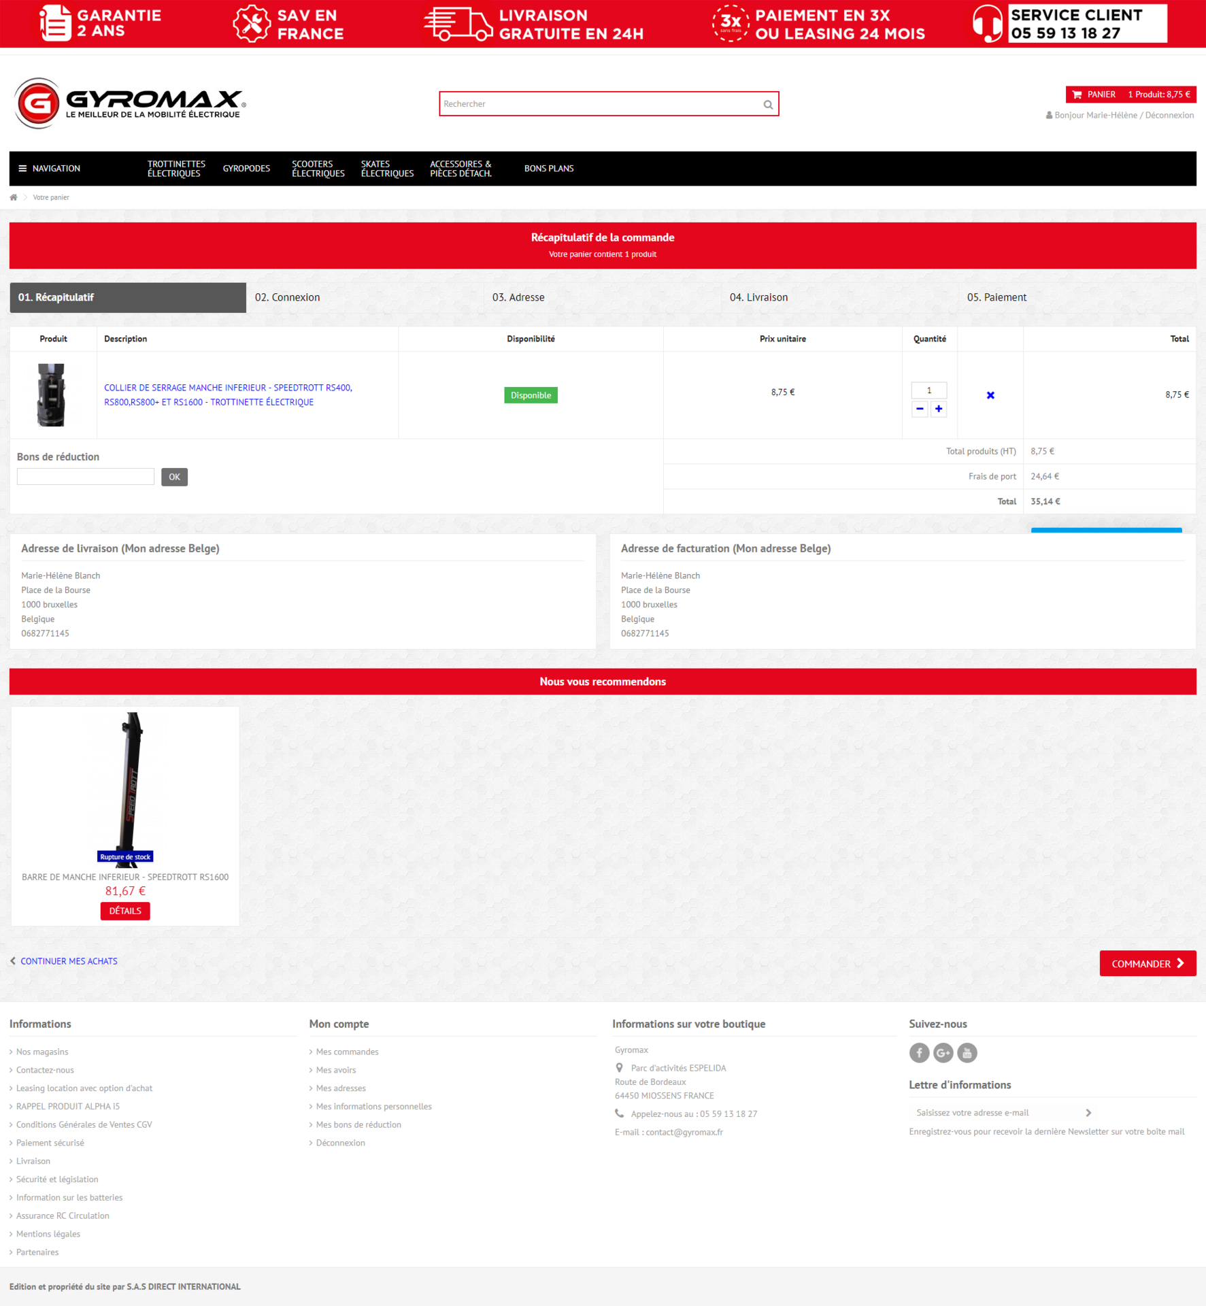Open Mes bons de réduction link
The height and width of the screenshot is (1306, 1206).
pos(358,1124)
